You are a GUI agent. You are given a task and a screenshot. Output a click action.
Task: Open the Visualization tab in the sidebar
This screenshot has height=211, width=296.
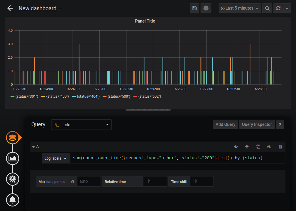point(13,158)
